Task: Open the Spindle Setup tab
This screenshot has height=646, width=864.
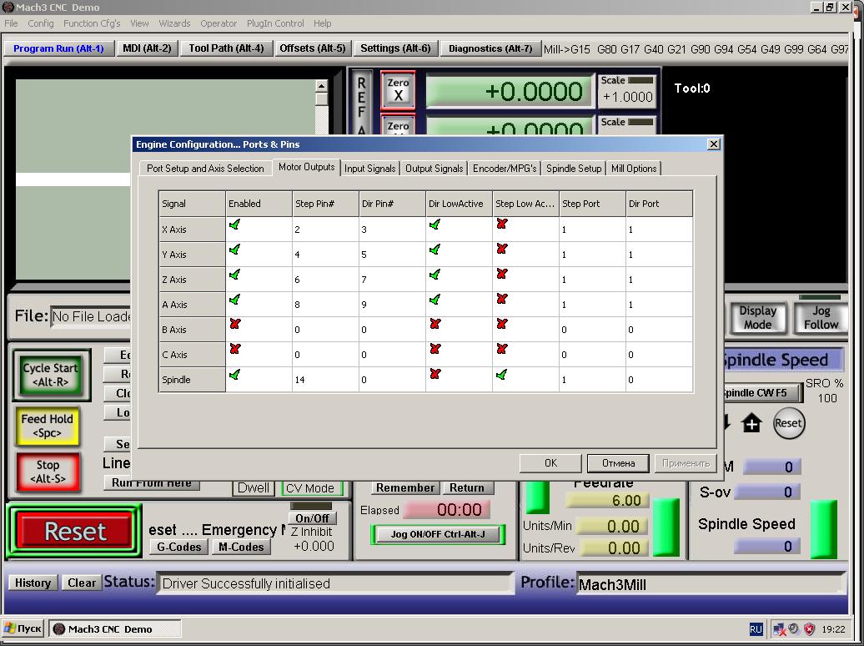Action: point(574,169)
